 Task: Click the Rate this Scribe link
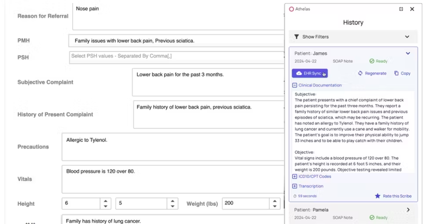(397, 196)
